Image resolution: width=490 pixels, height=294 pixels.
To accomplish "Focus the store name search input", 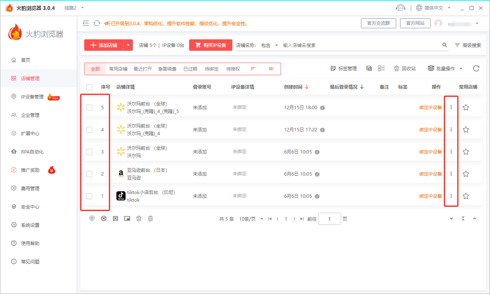I will [360, 45].
